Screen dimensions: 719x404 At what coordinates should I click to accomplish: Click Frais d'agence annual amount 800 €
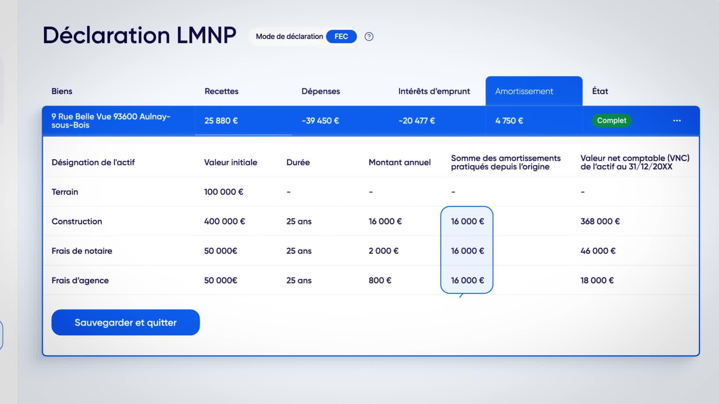coord(380,281)
